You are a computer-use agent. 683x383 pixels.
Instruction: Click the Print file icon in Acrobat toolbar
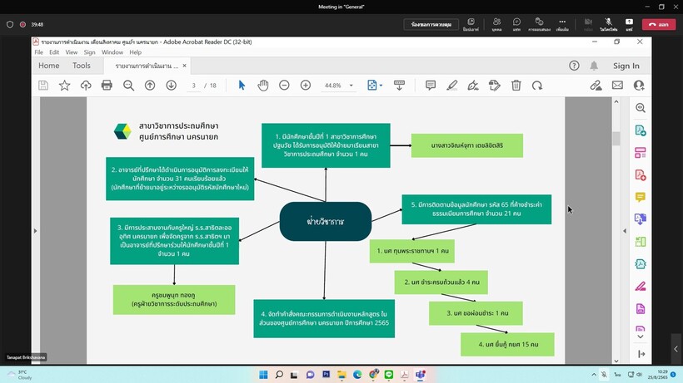(x=107, y=85)
